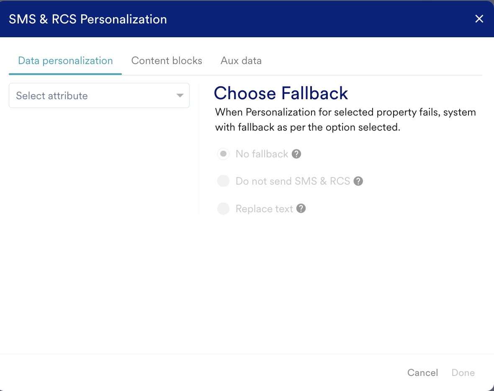Click the Do not send SMS & RCS label
This screenshot has width=494, height=391.
293,181
